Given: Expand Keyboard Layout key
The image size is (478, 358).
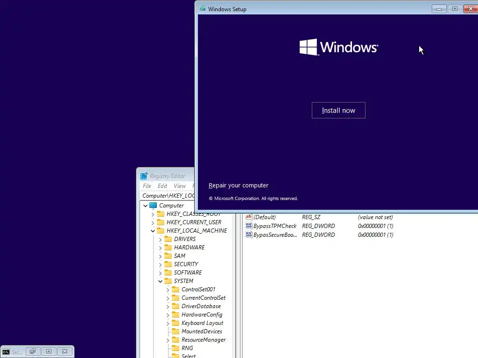Looking at the screenshot, I should pos(168,324).
